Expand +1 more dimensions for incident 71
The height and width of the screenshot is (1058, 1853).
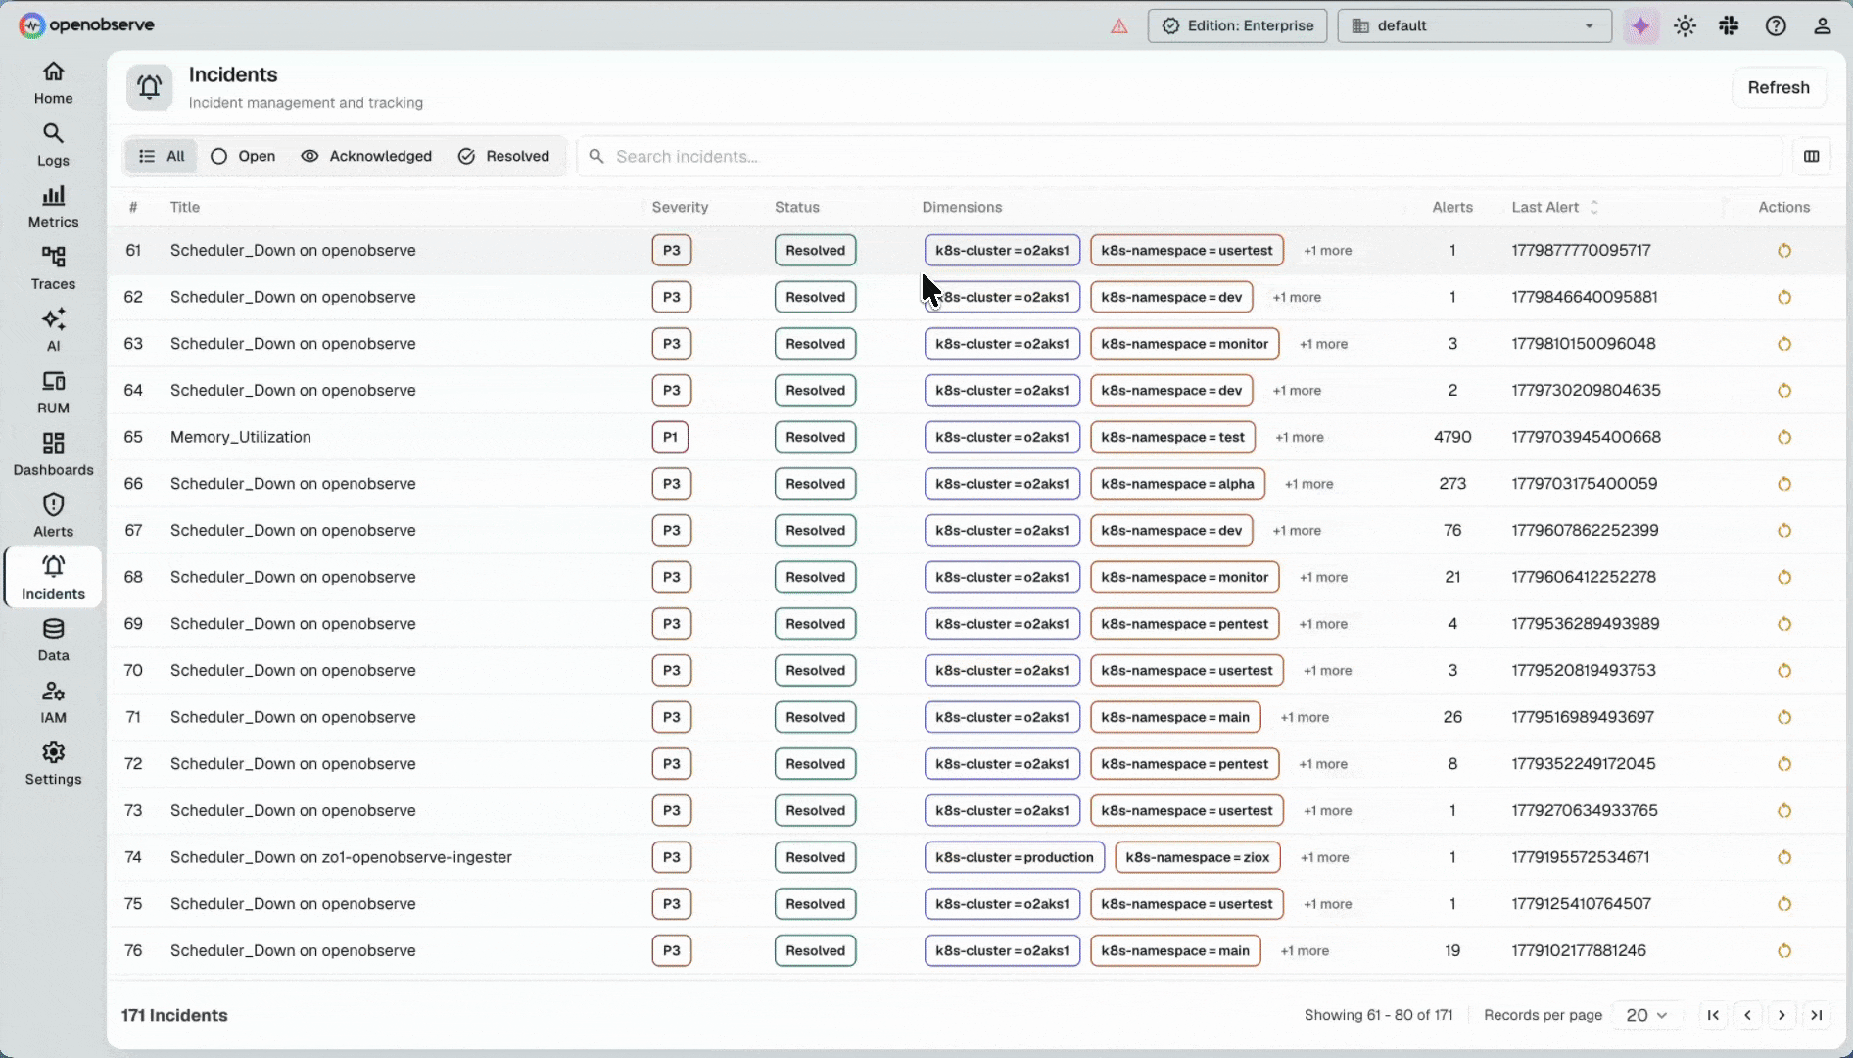coord(1305,717)
